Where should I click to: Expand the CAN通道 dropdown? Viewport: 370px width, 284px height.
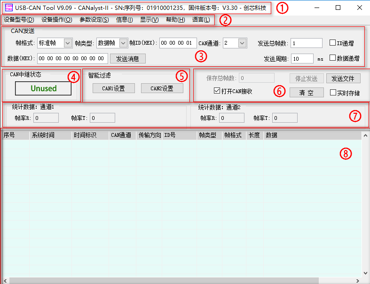coord(242,43)
